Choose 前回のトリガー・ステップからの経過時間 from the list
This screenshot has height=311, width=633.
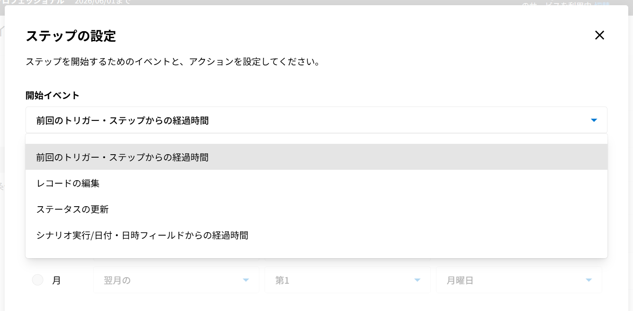point(122,157)
